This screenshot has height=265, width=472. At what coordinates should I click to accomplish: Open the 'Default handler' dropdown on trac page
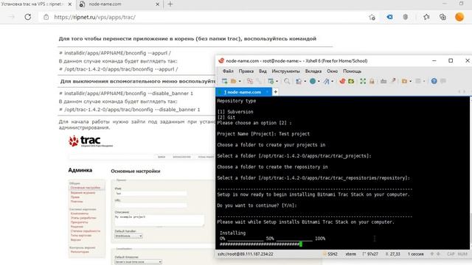click(x=128, y=236)
